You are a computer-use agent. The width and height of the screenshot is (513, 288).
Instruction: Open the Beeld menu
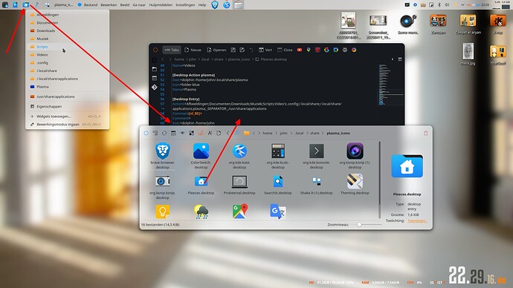(x=125, y=5)
